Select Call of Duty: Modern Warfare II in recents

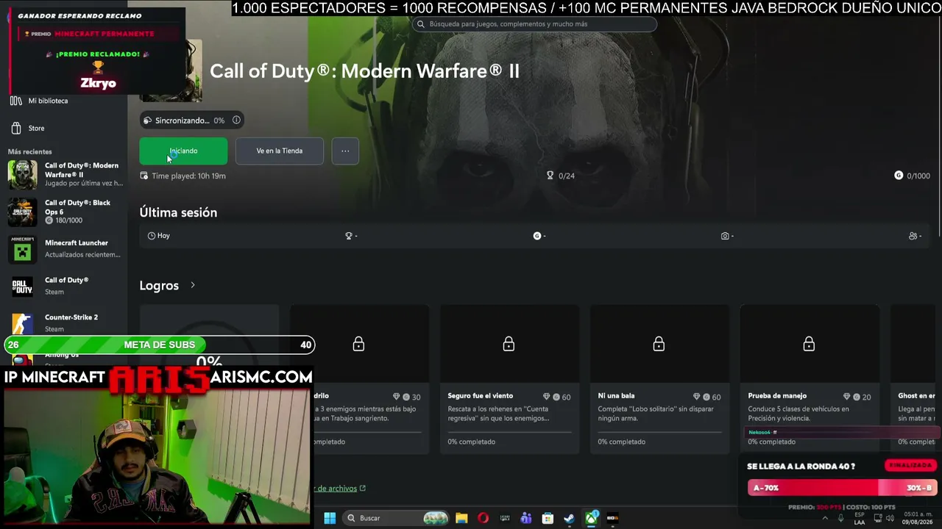[65, 174]
